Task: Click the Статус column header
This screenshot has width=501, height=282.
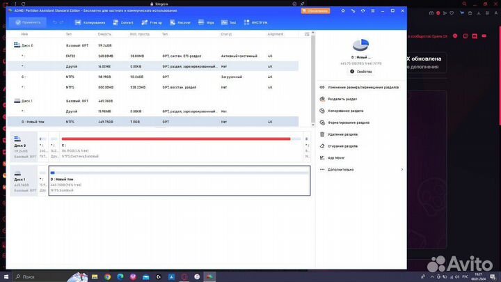Action: click(x=226, y=34)
